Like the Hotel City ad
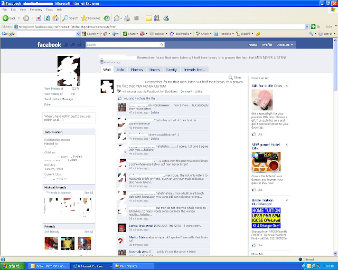The width and height of the screenshot is (338, 270). coord(257,190)
